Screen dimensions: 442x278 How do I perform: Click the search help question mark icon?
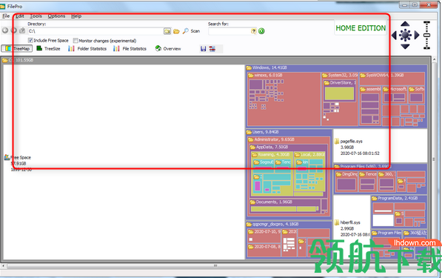coord(254,31)
